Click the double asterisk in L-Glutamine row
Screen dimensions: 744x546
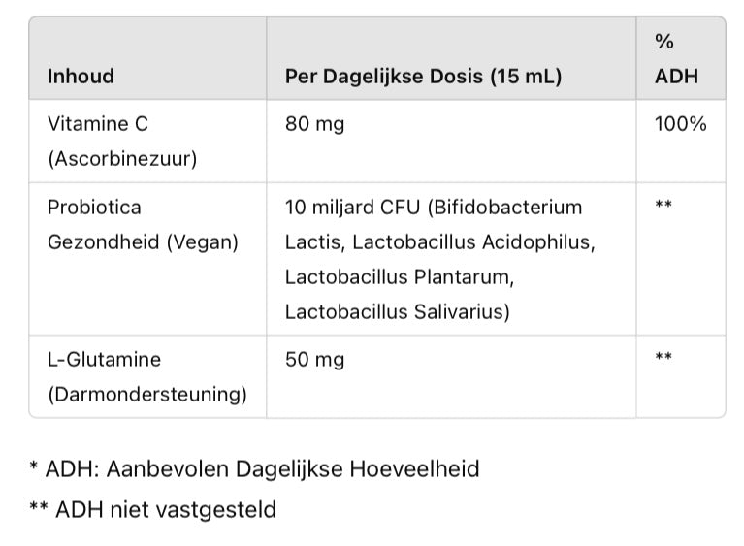[x=663, y=360]
